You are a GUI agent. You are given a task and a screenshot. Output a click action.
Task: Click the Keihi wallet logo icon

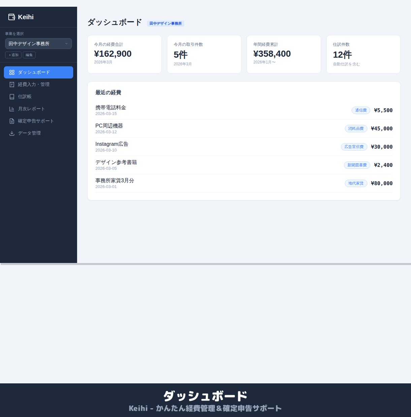click(x=12, y=17)
